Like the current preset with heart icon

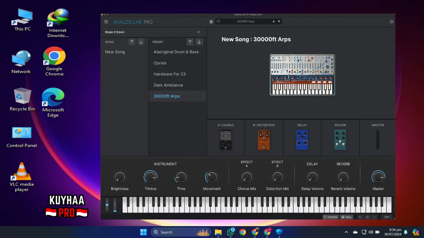(x=218, y=21)
